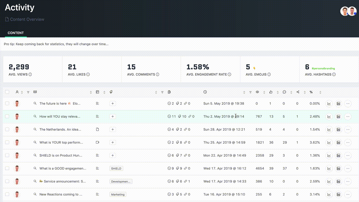Select the "What is YOUR top perform" row checkbox

[7, 142]
